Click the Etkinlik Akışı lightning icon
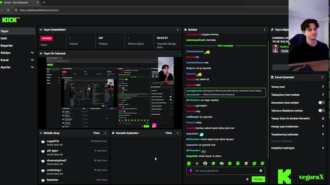The width and height of the screenshot is (330, 185). click(x=41, y=133)
